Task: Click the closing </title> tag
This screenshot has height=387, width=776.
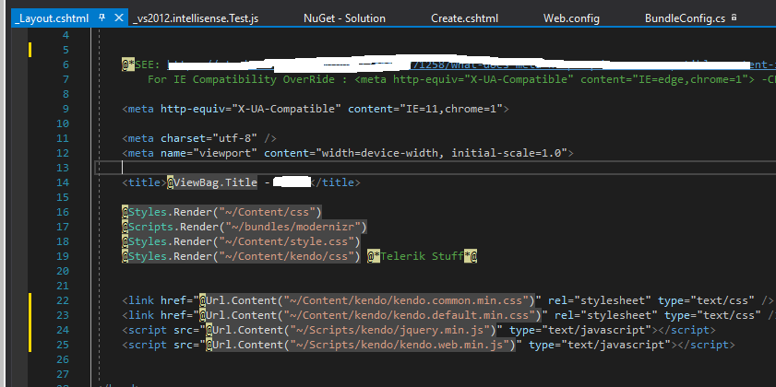Action: [x=338, y=182]
